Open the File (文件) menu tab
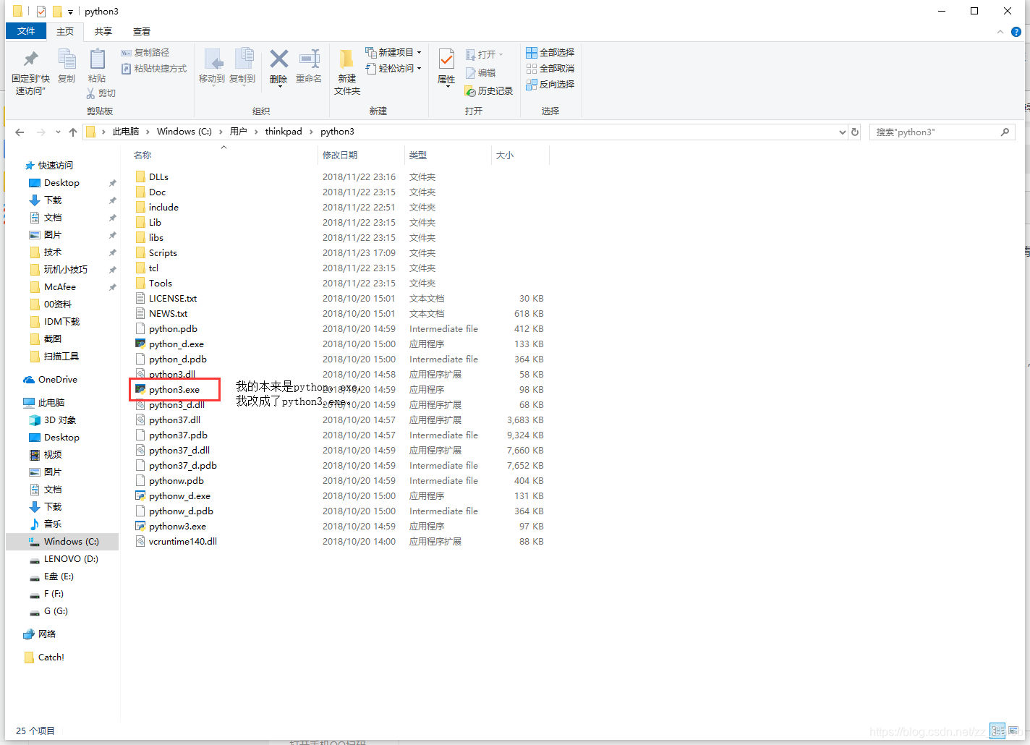 click(26, 31)
